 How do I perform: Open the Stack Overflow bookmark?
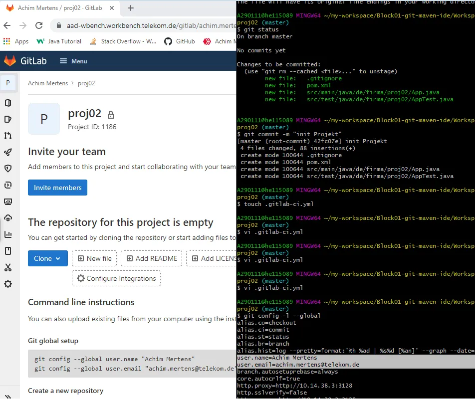123,41
